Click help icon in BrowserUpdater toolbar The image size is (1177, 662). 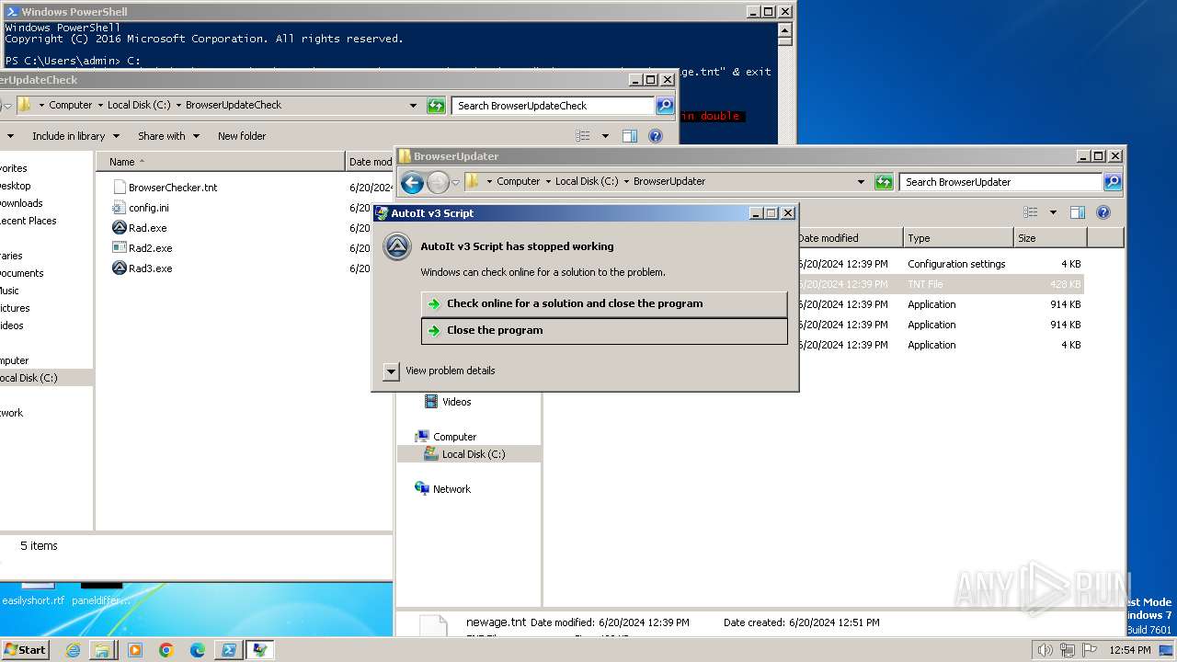click(x=1103, y=212)
